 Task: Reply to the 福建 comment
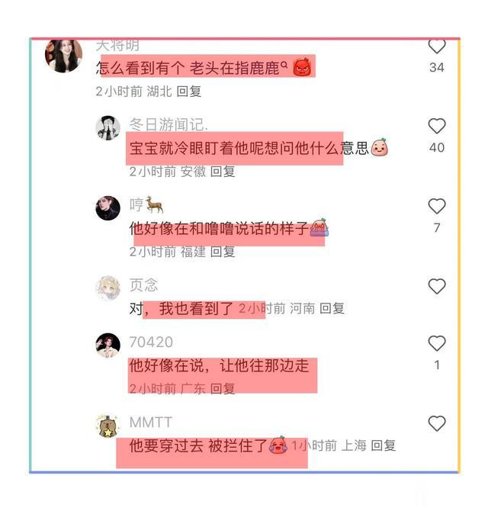pyautogui.click(x=223, y=252)
